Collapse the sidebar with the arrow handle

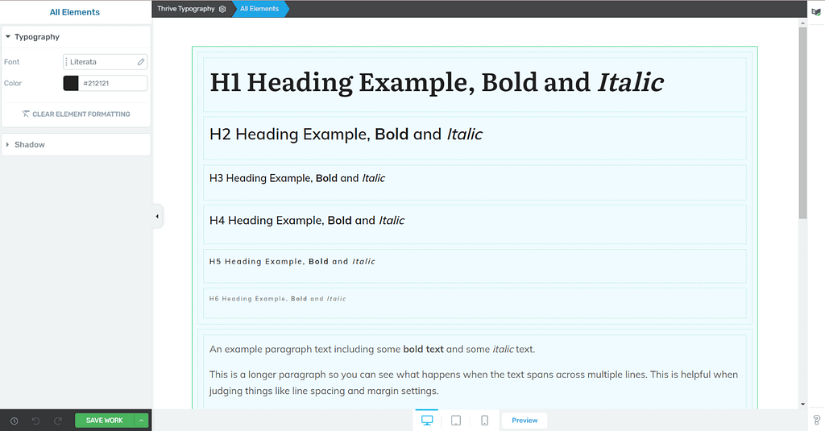[x=157, y=216]
